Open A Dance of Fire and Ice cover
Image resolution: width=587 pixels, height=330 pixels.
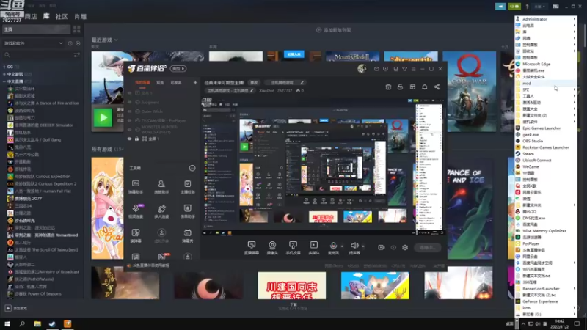470,208
